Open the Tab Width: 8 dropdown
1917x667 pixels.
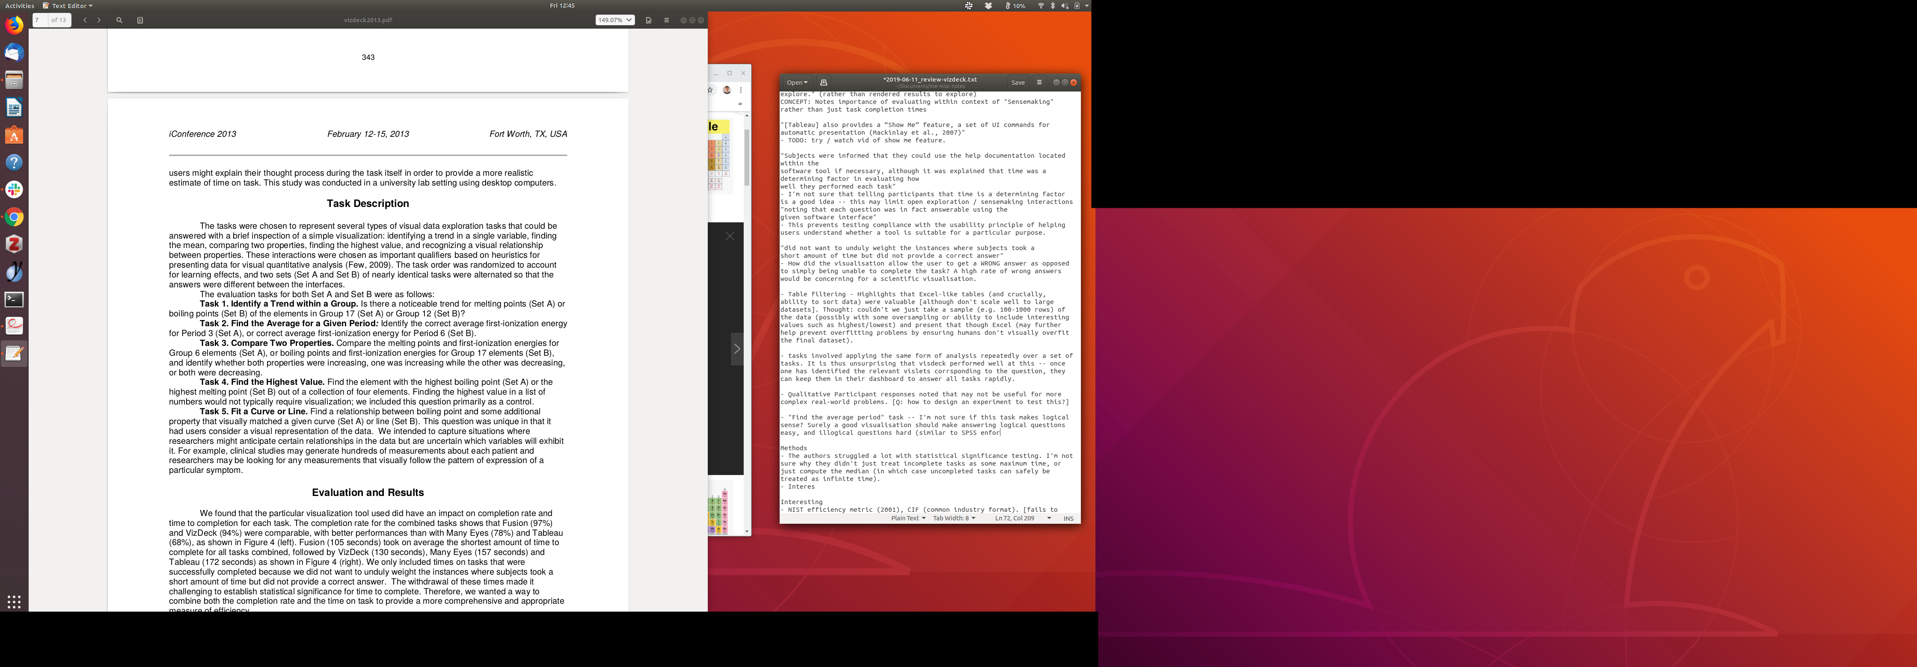tap(954, 518)
